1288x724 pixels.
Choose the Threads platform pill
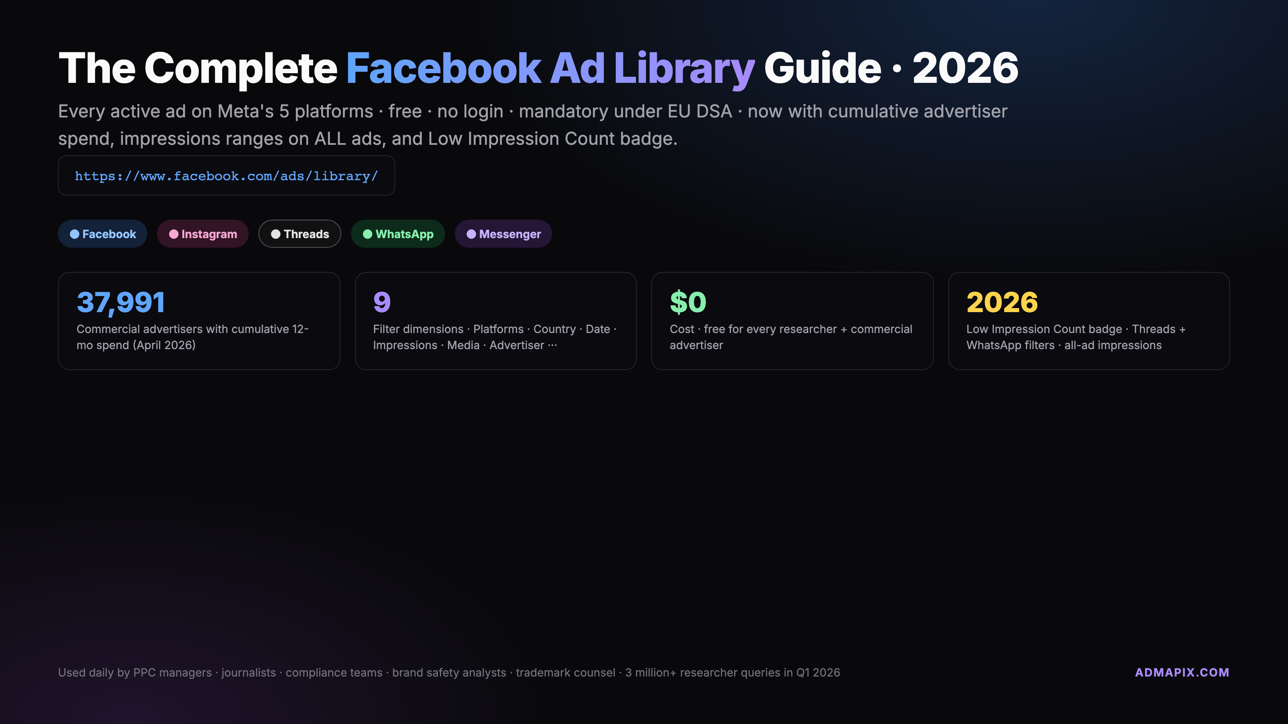(x=306, y=234)
